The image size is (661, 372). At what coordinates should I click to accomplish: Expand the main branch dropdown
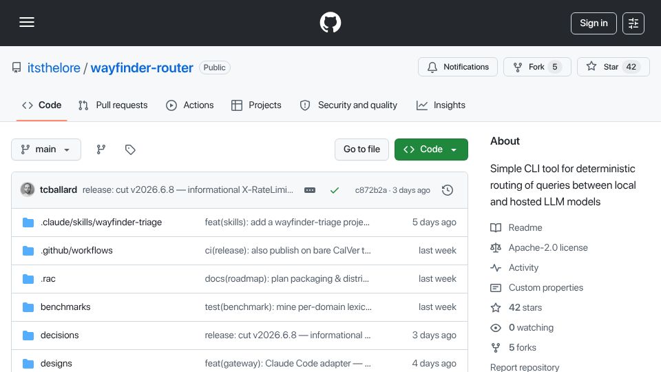pyautogui.click(x=46, y=149)
